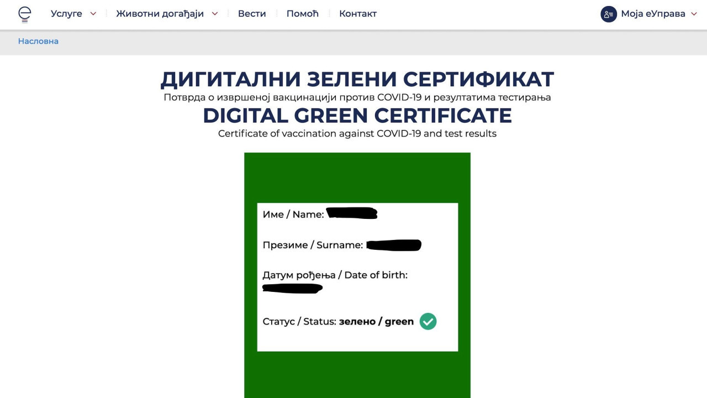Open the Животни догађаји menu item
The image size is (707, 398).
(160, 14)
